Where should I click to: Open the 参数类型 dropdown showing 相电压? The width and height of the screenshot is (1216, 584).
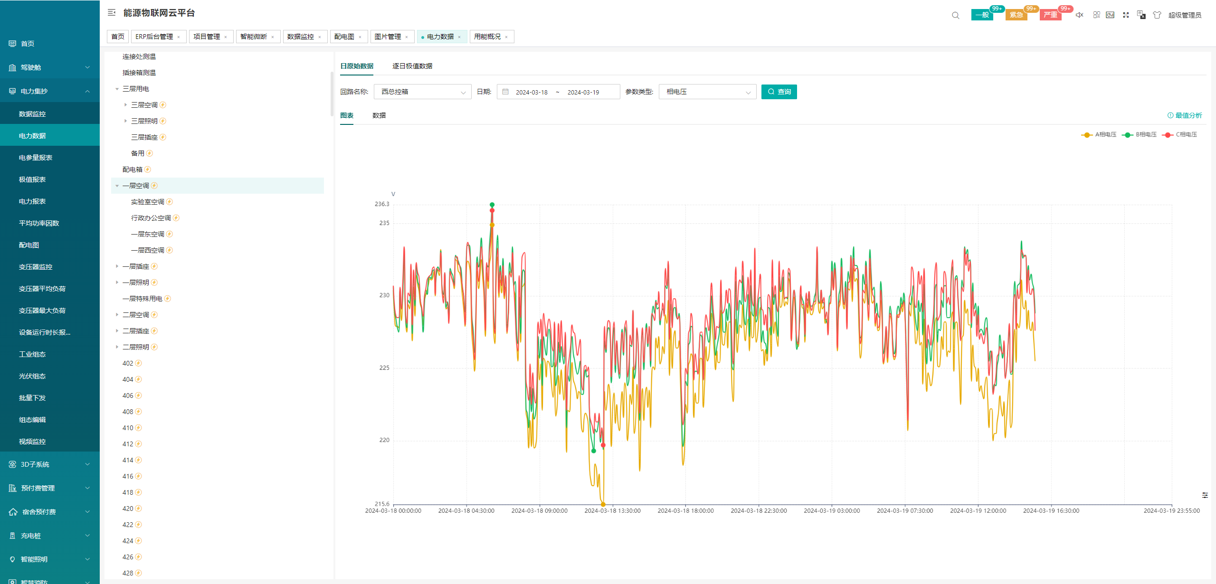(x=708, y=92)
